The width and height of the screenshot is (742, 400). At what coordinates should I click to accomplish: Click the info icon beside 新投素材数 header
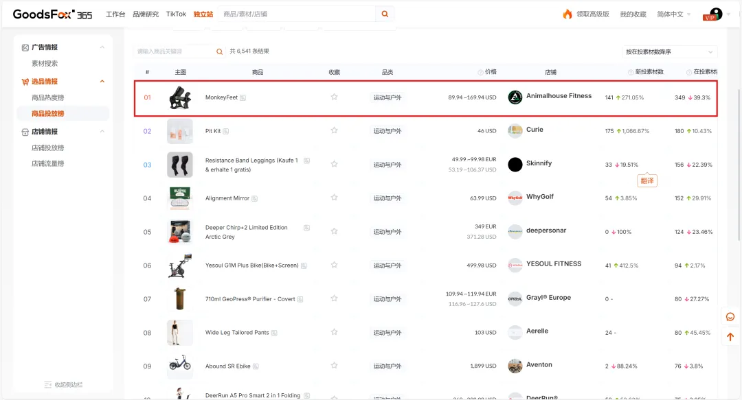[x=630, y=72]
